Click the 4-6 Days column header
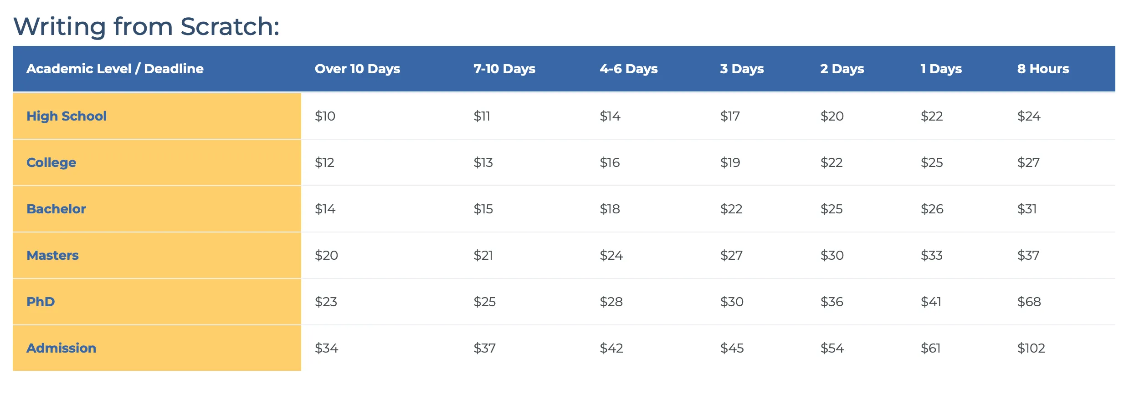Image resolution: width=1129 pixels, height=394 pixels. coord(629,69)
